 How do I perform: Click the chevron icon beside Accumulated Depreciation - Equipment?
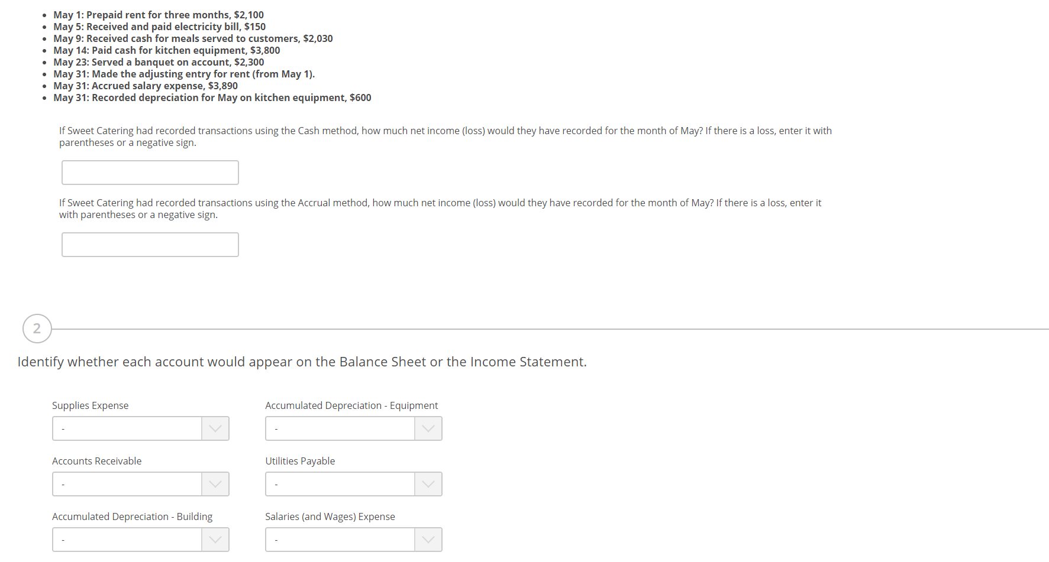click(x=428, y=428)
